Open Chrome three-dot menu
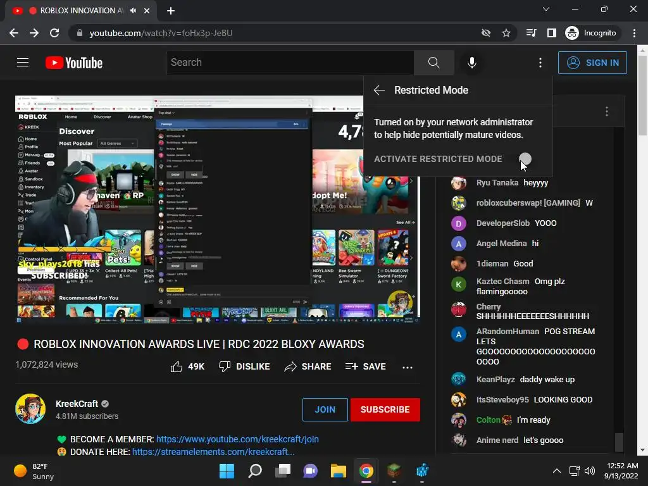Screen dimensions: 648x486 coord(634,33)
